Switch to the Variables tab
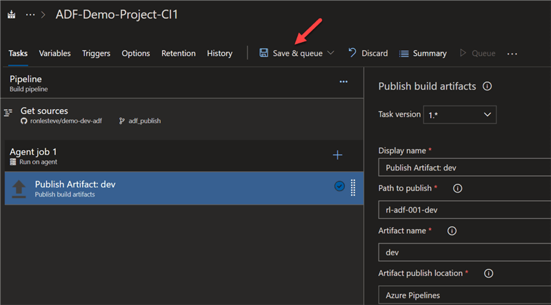The height and width of the screenshot is (305, 551). coord(54,53)
